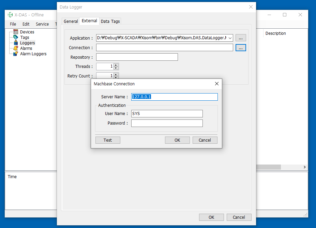
Task: Minimize the X-DAS window
Action: 269,15
